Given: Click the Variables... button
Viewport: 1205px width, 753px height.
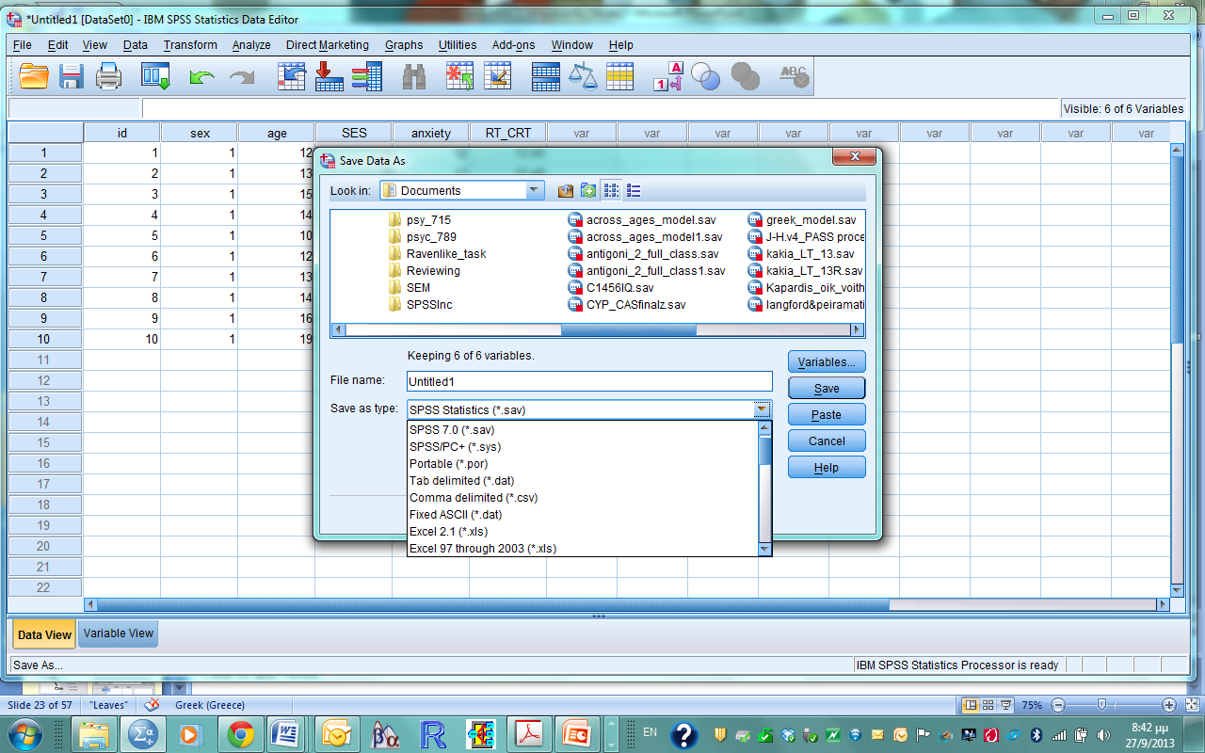Looking at the screenshot, I should click(827, 361).
